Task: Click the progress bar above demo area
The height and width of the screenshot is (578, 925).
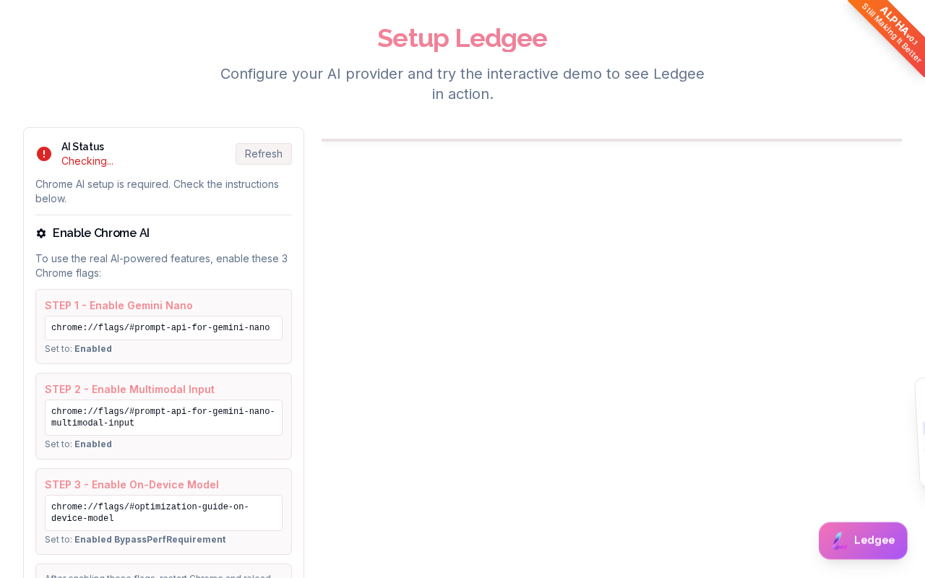Action: tap(611, 140)
